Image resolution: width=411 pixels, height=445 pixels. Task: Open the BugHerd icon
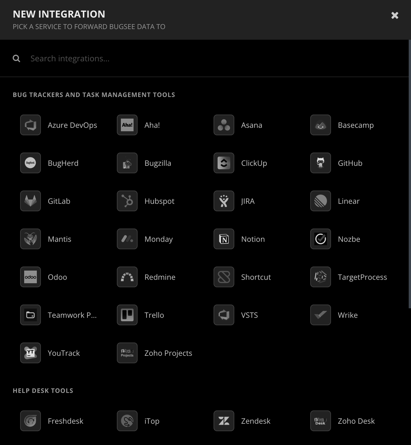click(31, 163)
